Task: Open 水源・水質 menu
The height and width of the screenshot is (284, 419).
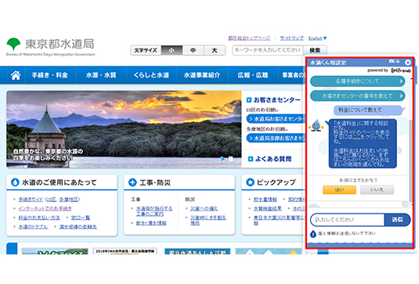Action: (101, 75)
